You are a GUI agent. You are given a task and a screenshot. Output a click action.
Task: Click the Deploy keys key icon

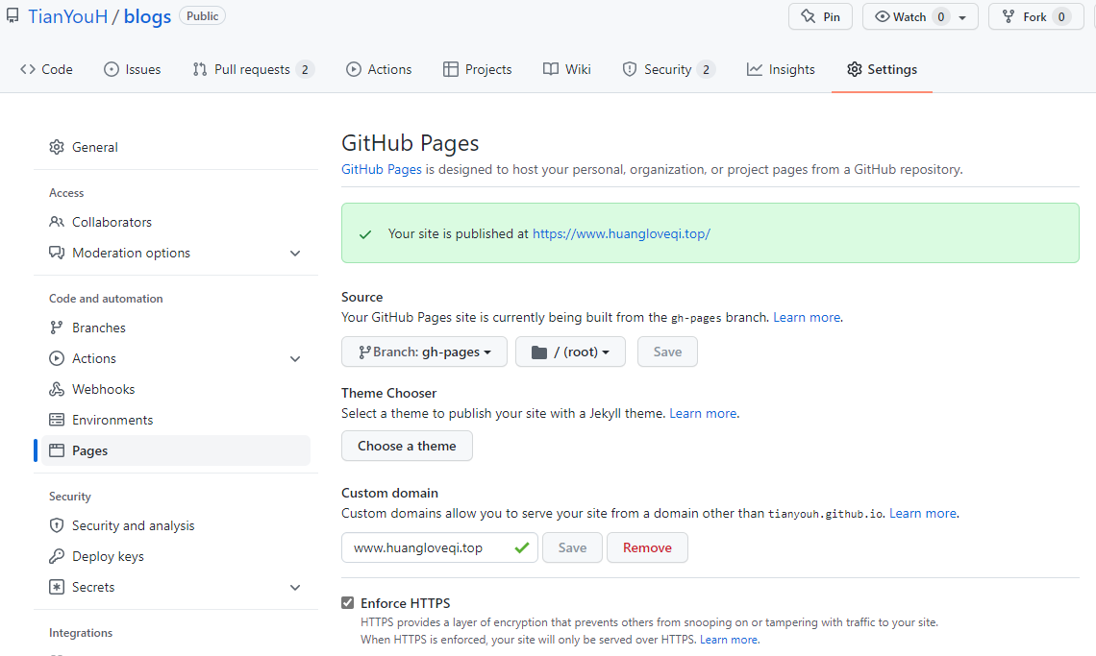[x=57, y=556]
